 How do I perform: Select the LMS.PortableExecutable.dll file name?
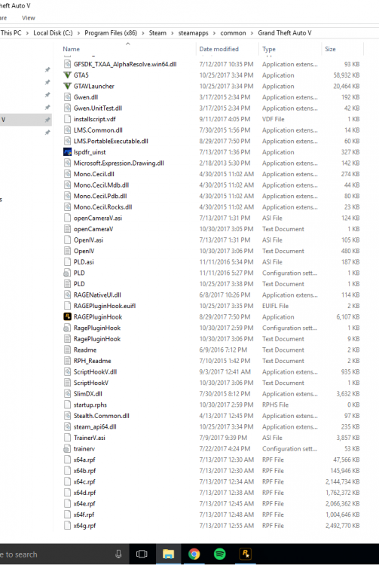(x=111, y=141)
